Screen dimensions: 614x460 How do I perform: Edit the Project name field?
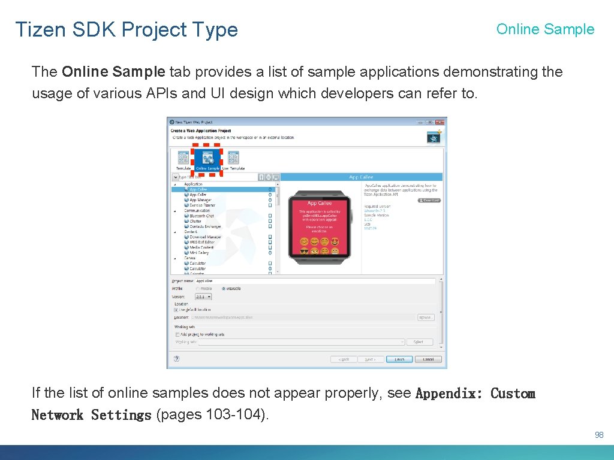pos(315,281)
